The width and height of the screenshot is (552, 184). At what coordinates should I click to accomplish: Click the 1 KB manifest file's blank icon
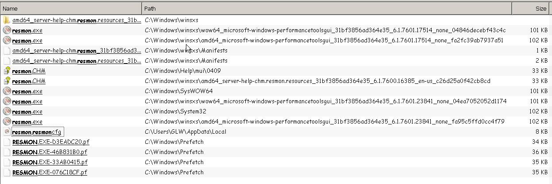click(x=7, y=51)
